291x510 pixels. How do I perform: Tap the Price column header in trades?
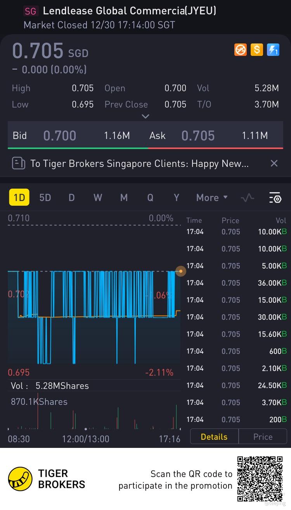[x=230, y=220]
